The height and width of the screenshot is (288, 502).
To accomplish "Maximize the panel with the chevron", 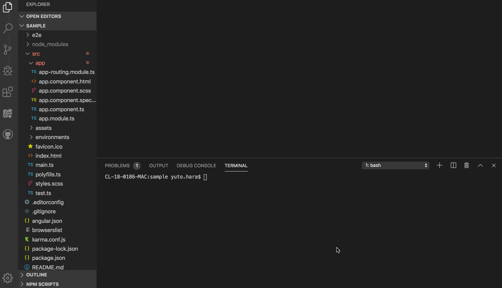I will [x=480, y=165].
